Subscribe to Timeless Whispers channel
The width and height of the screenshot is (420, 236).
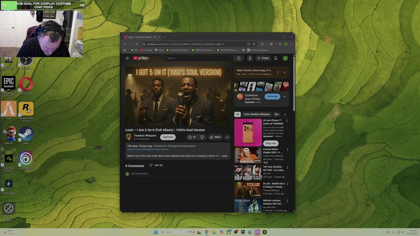coord(168,137)
